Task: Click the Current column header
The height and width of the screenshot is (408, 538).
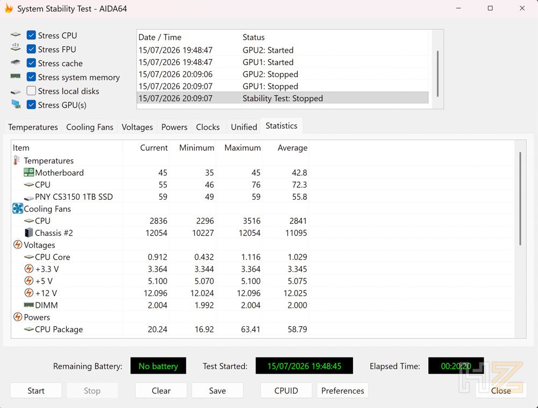Action: [146, 147]
